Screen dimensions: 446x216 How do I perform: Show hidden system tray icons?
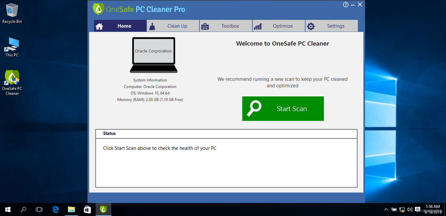(x=386, y=209)
